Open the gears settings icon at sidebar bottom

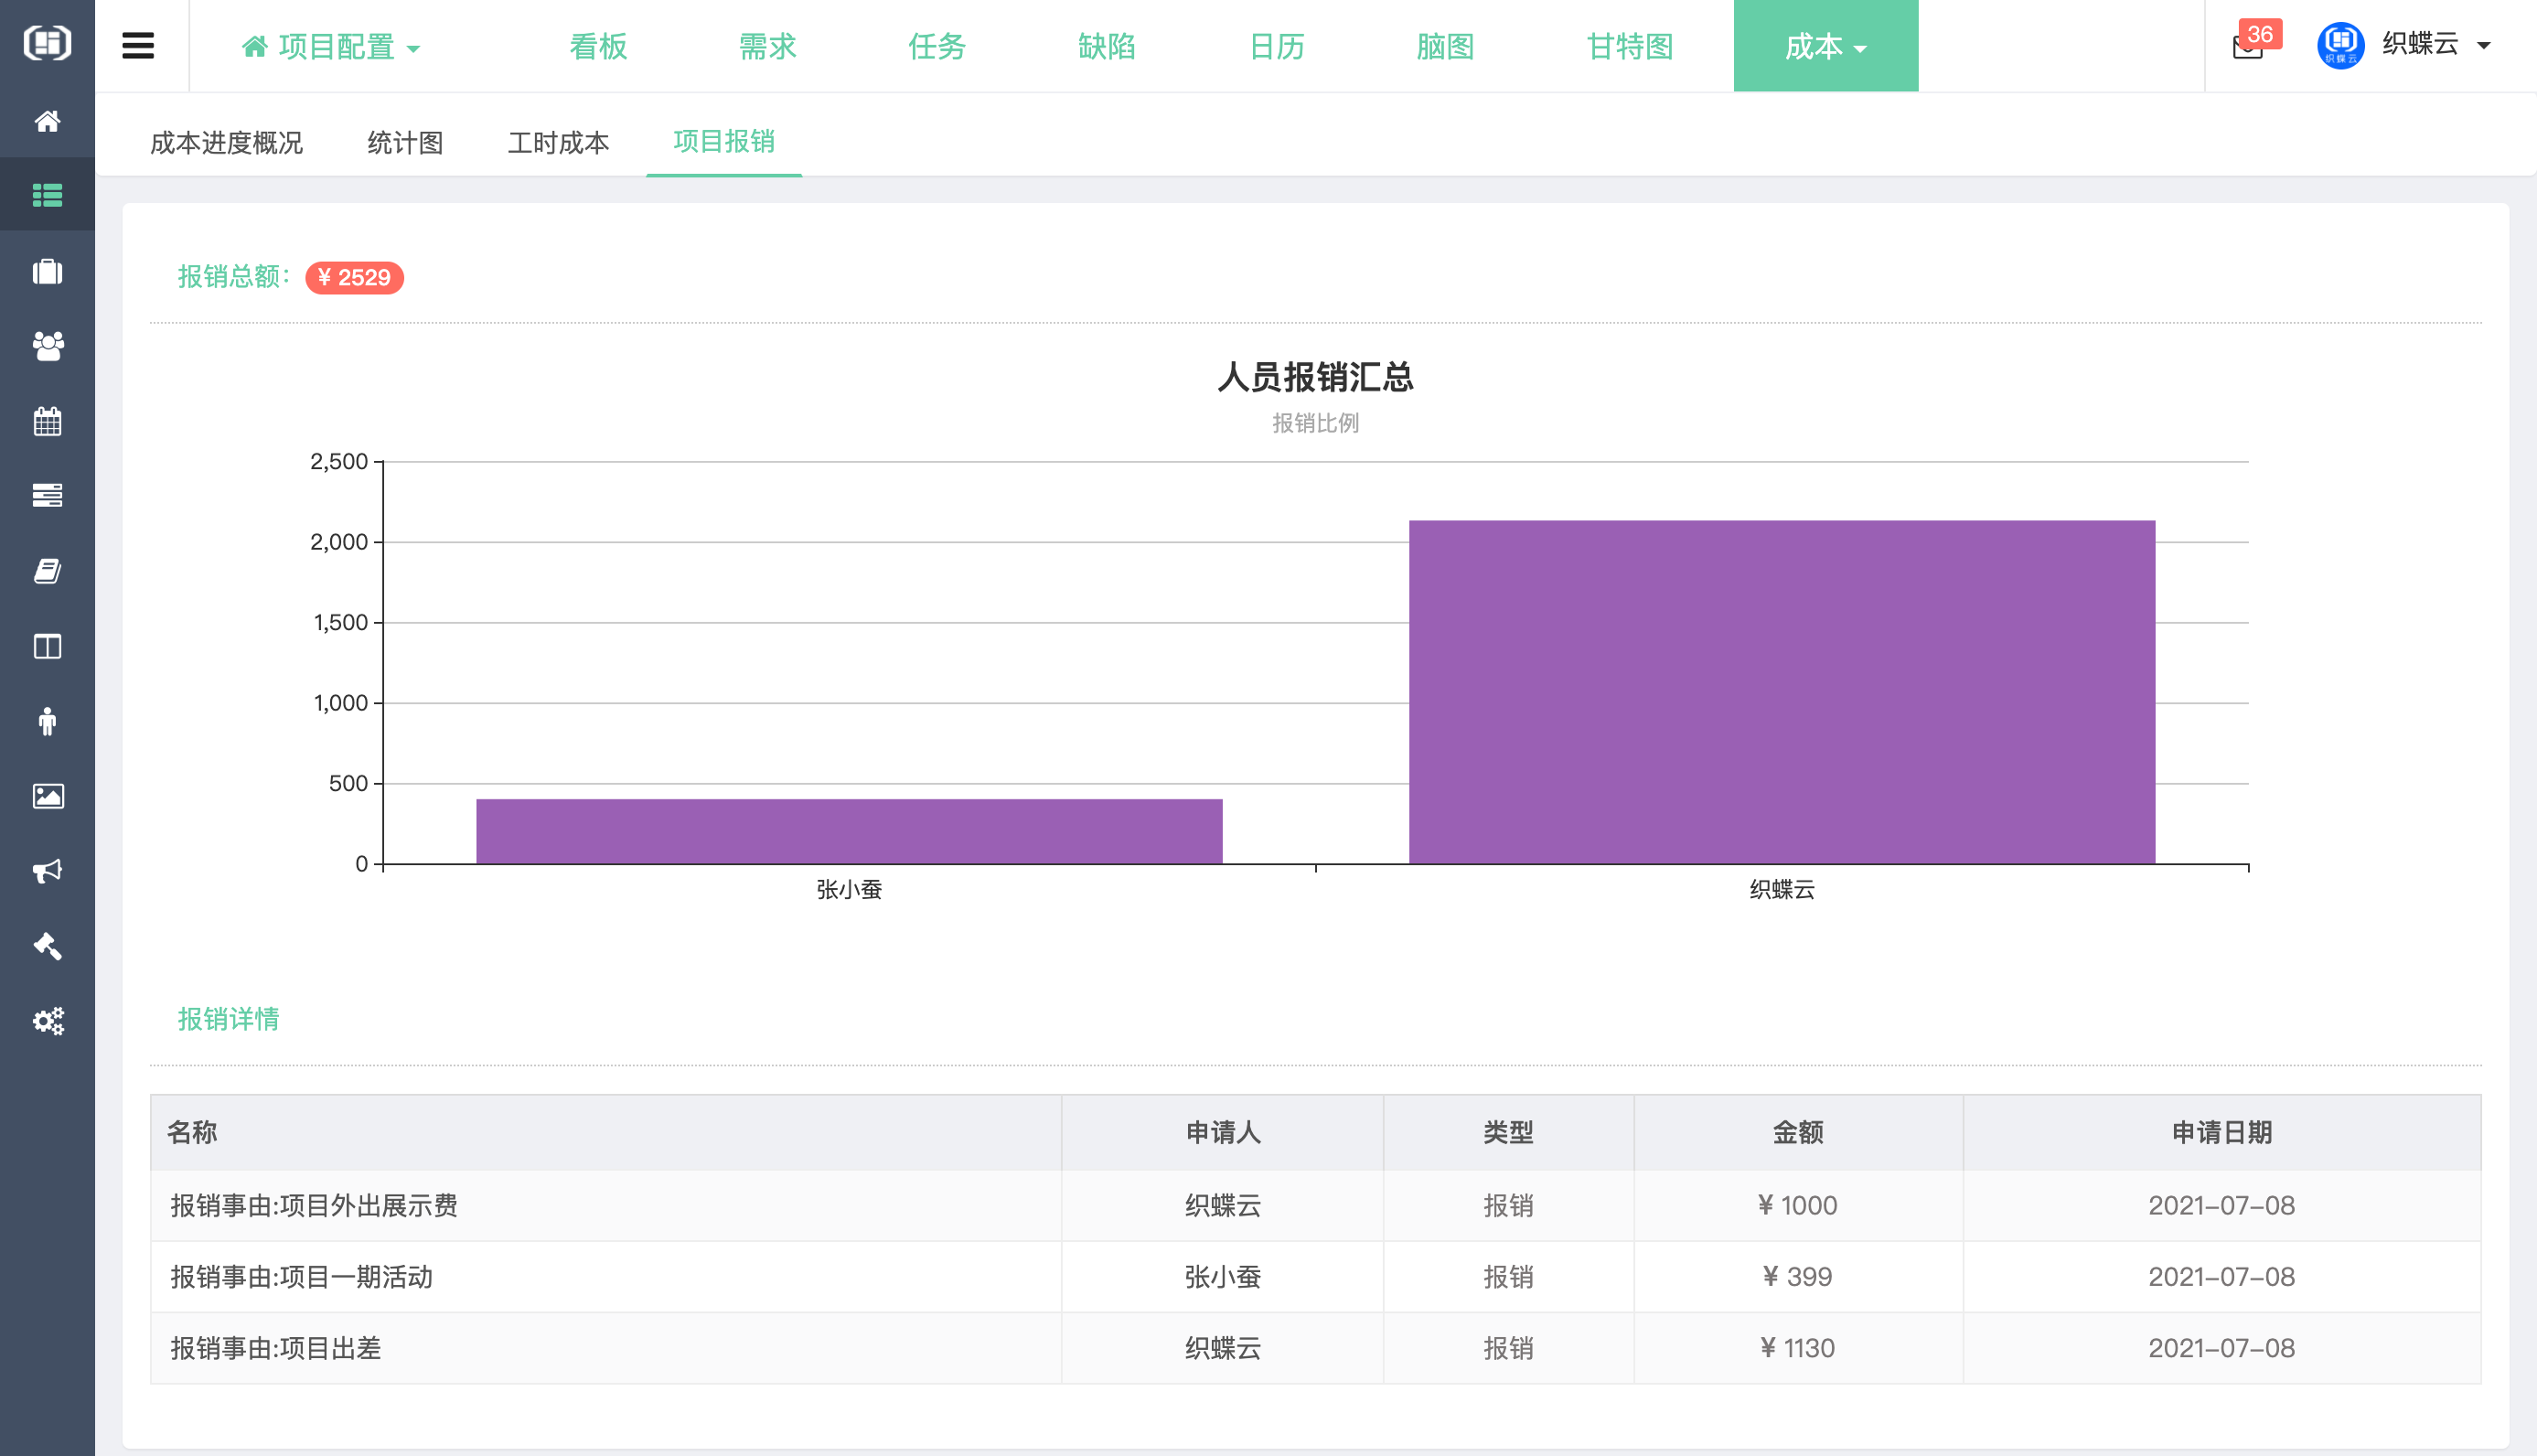point(47,1021)
